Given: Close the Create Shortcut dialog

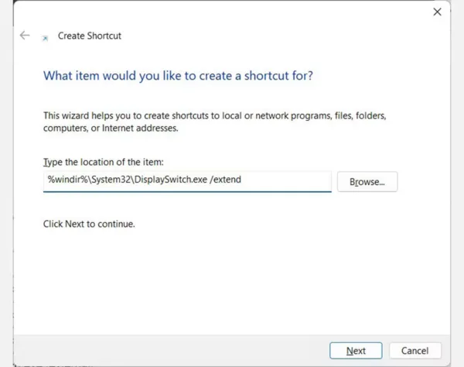Looking at the screenshot, I should pyautogui.click(x=437, y=12).
